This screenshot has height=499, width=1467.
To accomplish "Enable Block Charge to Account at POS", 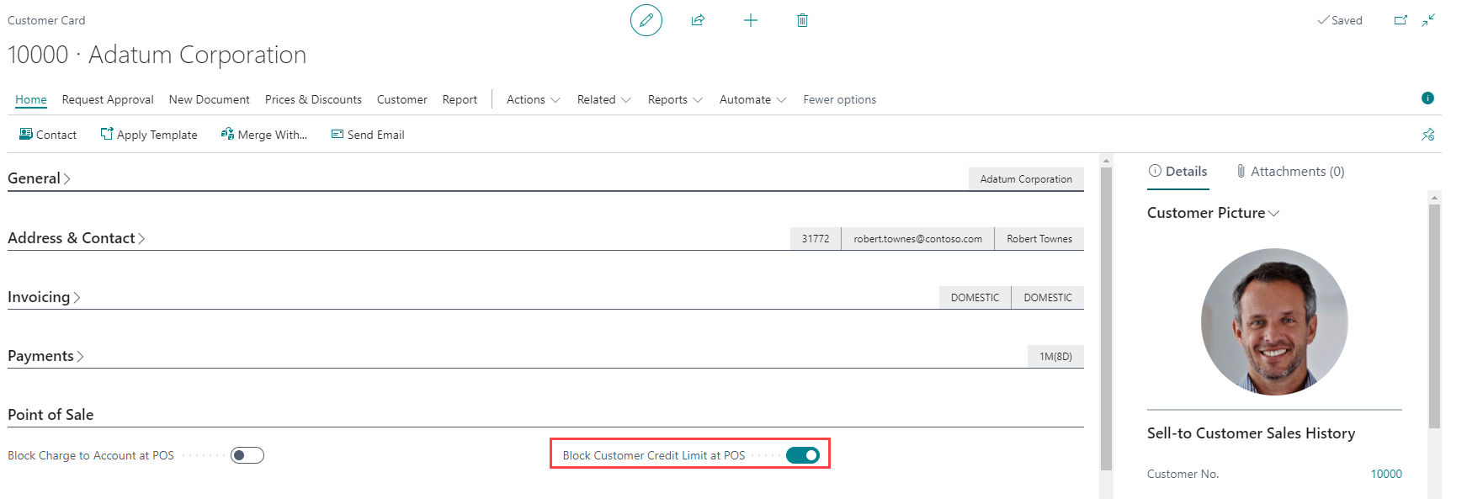I will point(247,455).
